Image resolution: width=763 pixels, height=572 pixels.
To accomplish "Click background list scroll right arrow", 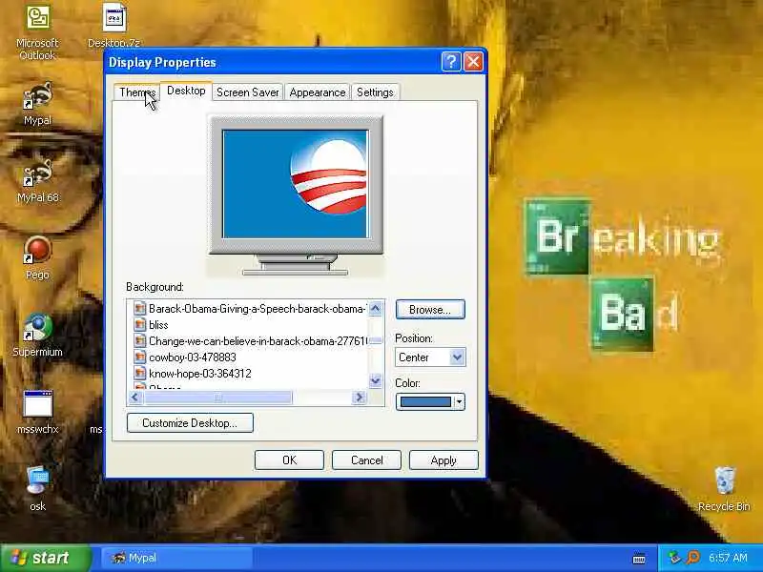I will 360,398.
